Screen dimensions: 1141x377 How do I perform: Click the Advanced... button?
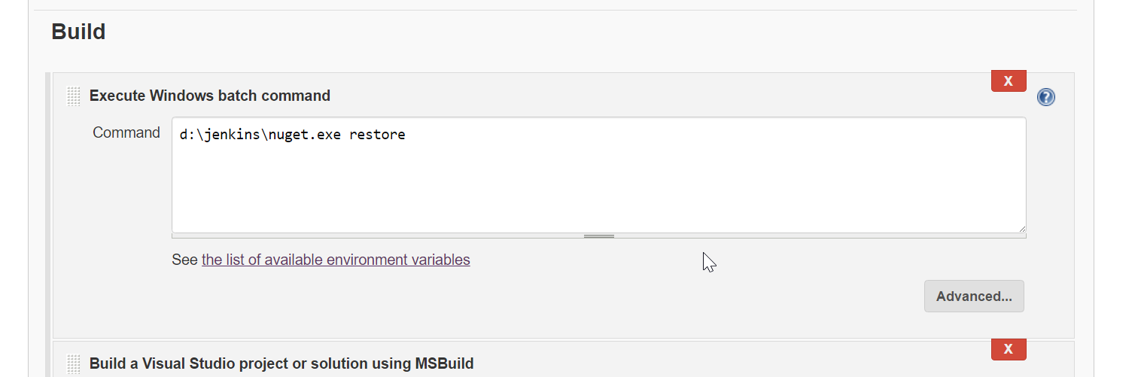974,296
